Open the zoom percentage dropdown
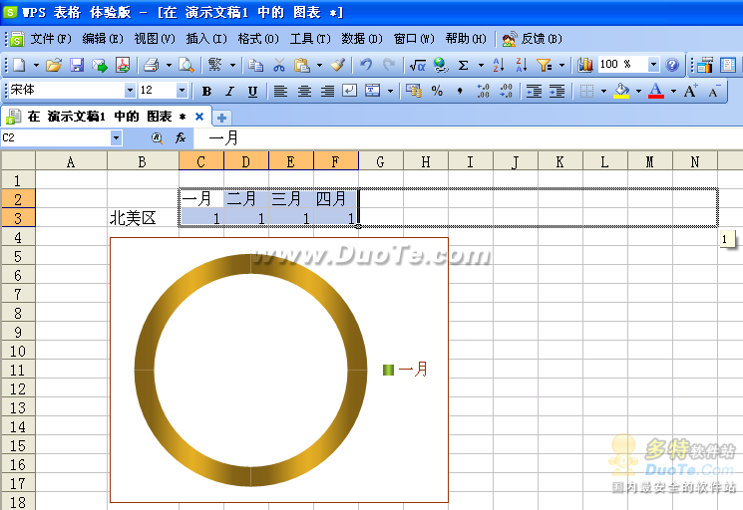The image size is (743, 510). (x=653, y=65)
